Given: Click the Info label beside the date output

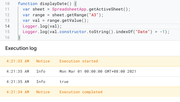Looking at the screenshot, I should click(41, 71).
